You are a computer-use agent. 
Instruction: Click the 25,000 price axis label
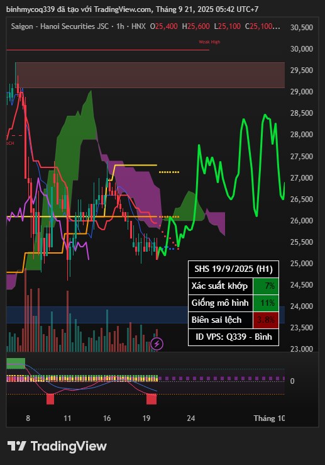click(301, 264)
